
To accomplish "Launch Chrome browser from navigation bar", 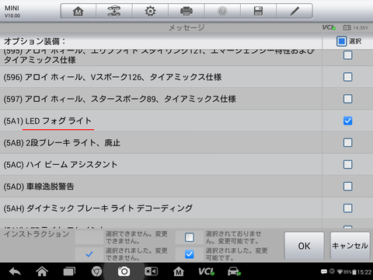I will click(96, 271).
